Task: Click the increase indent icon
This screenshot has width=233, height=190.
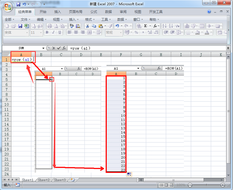Action: click(172, 32)
